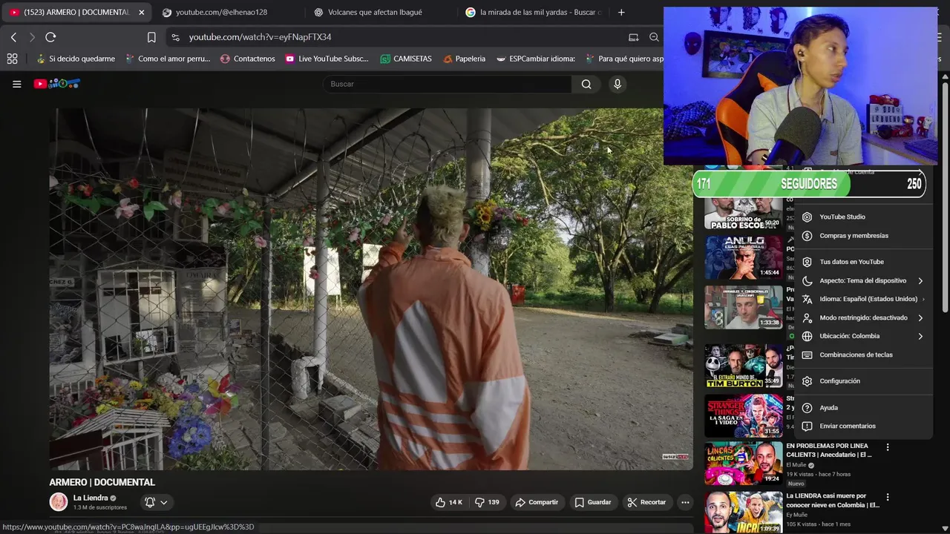
Task: Click the YouTube Studio menu icon
Action: coord(807,217)
